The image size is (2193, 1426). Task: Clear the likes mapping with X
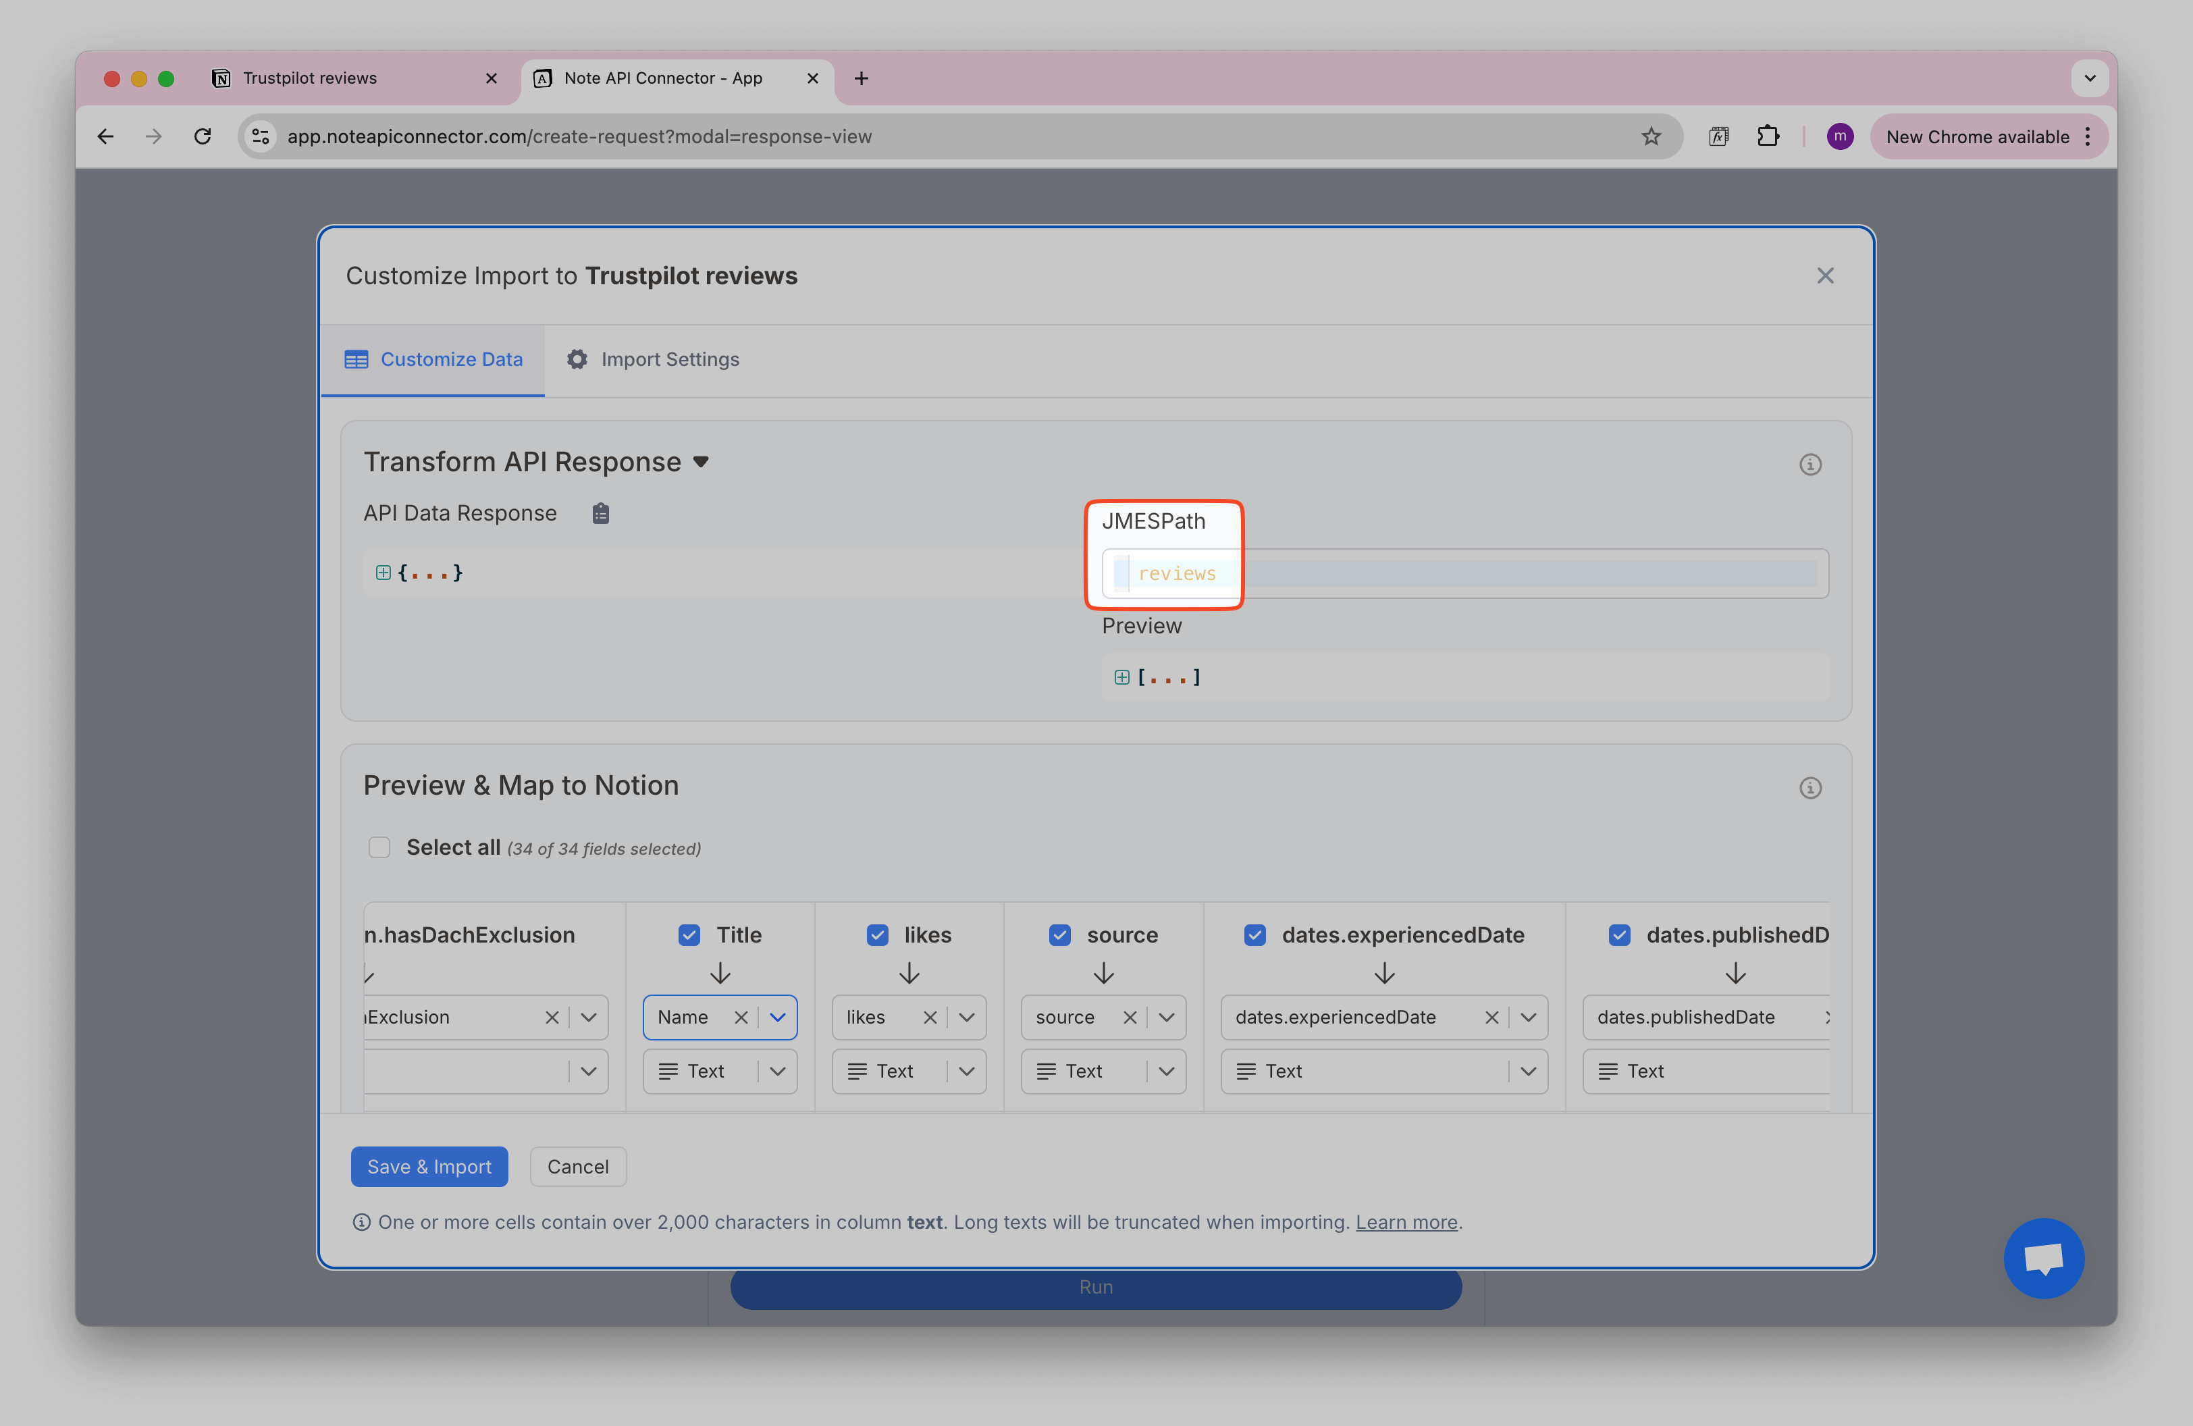pyautogui.click(x=930, y=1017)
